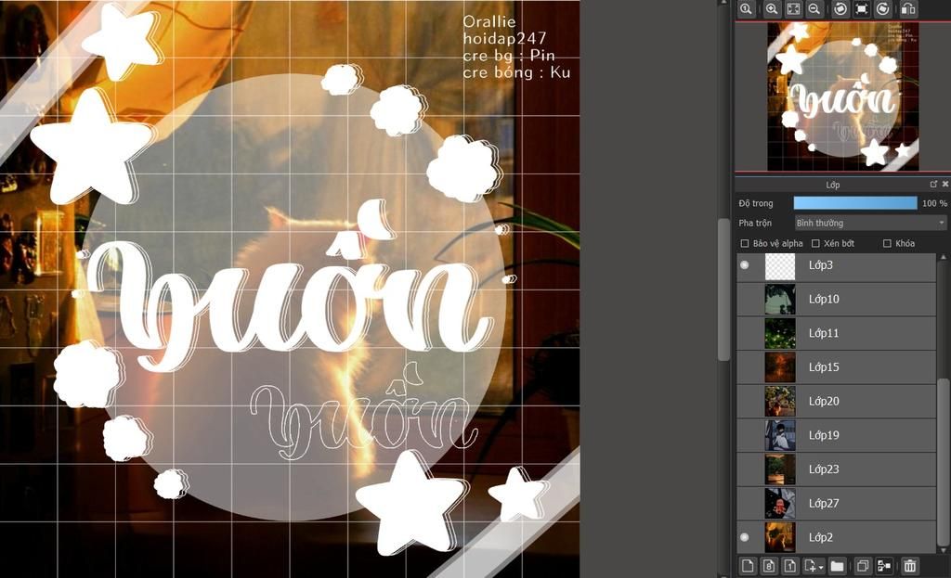Click the canvas vertical scrollbar thumb
This screenshot has height=578, width=951.
point(723,289)
